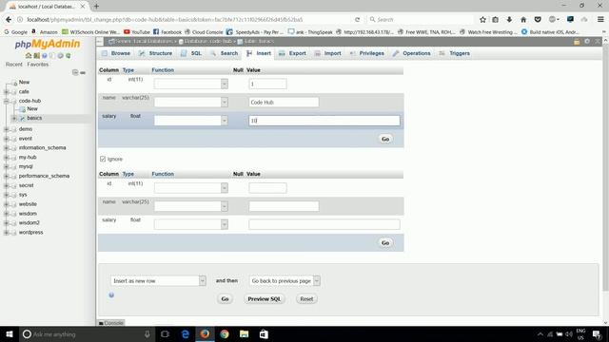Click the green reload navigation panel icon
This screenshot has width=609, height=342.
[69, 56]
